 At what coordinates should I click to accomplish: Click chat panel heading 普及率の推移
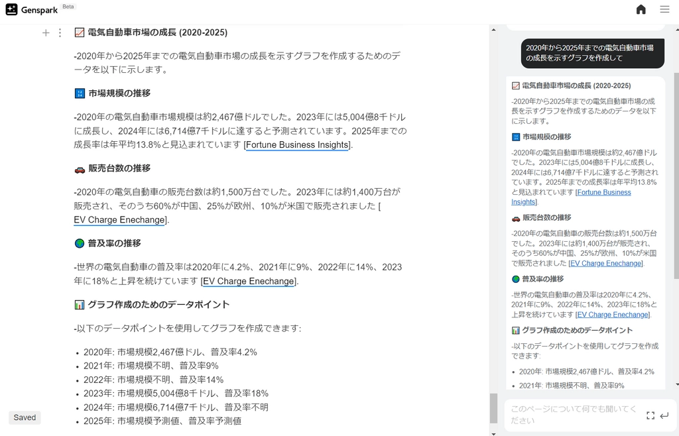543,279
